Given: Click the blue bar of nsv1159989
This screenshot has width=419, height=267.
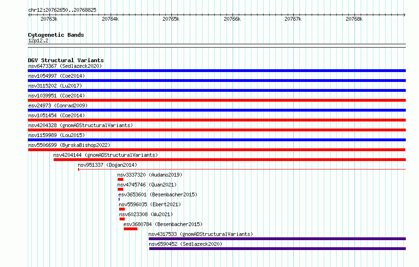Looking at the screenshot, I should (217, 140).
